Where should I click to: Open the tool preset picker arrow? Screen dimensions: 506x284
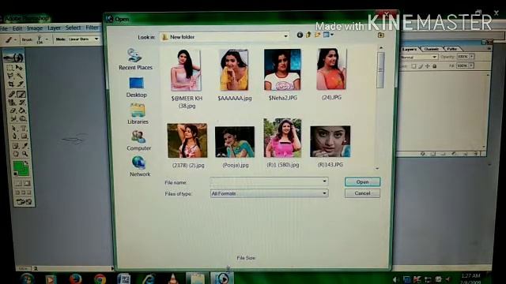click(x=16, y=40)
